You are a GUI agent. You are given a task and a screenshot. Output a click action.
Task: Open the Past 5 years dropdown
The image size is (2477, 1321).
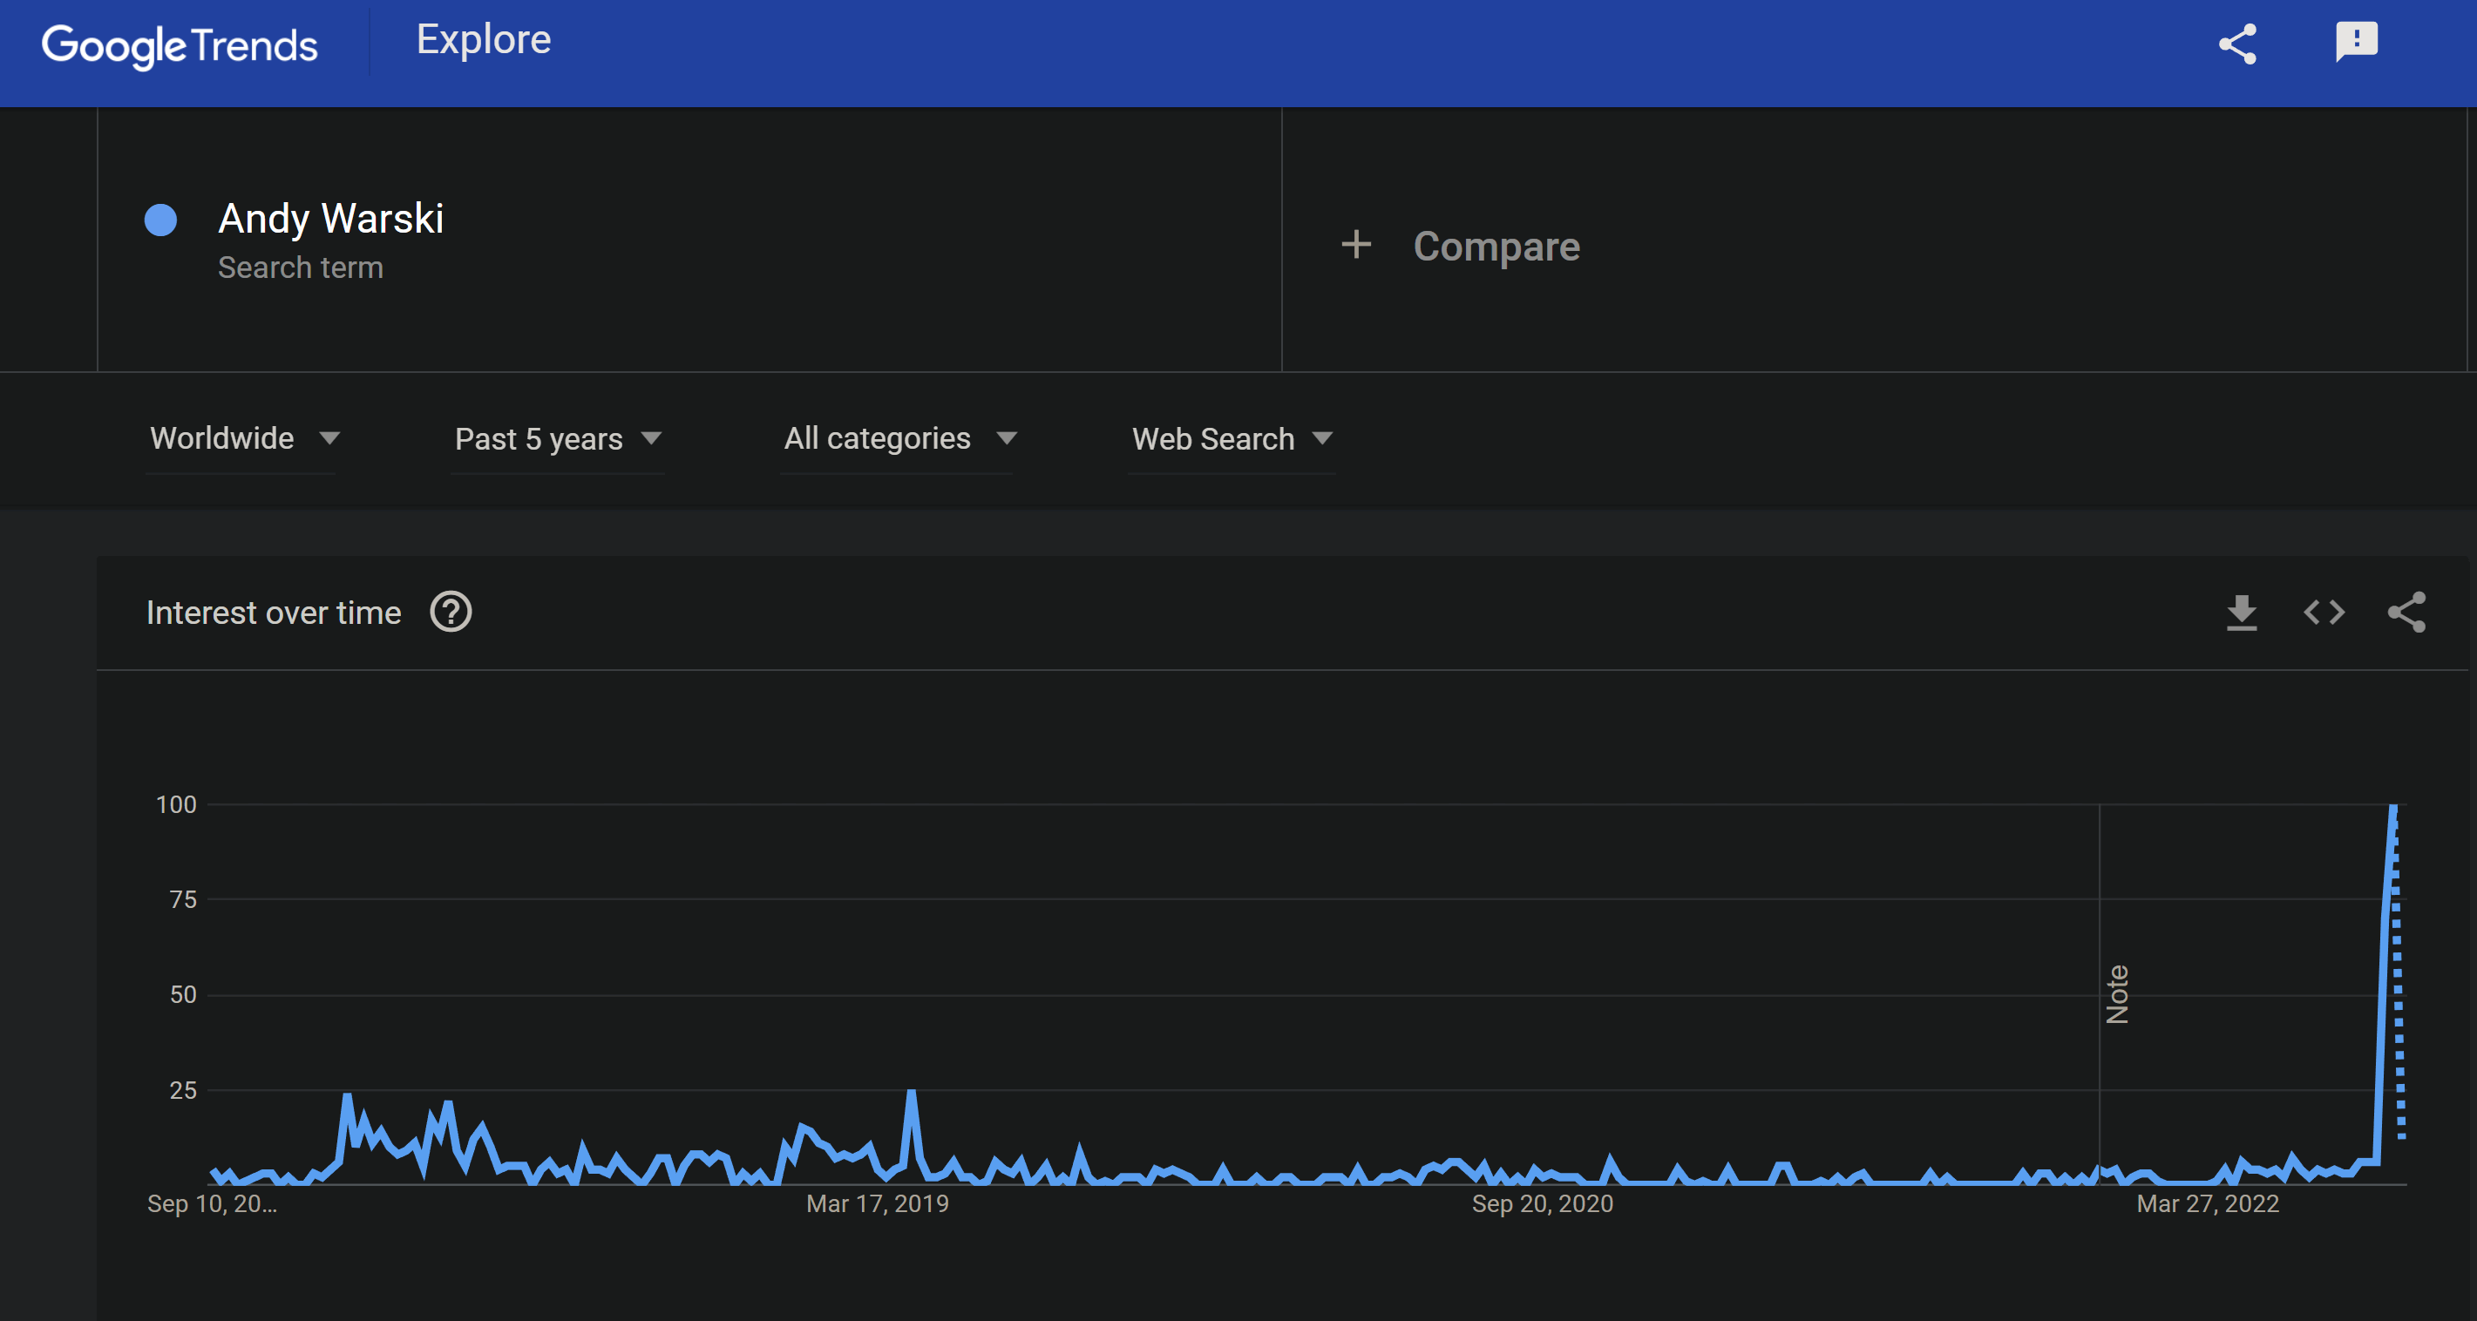click(558, 439)
